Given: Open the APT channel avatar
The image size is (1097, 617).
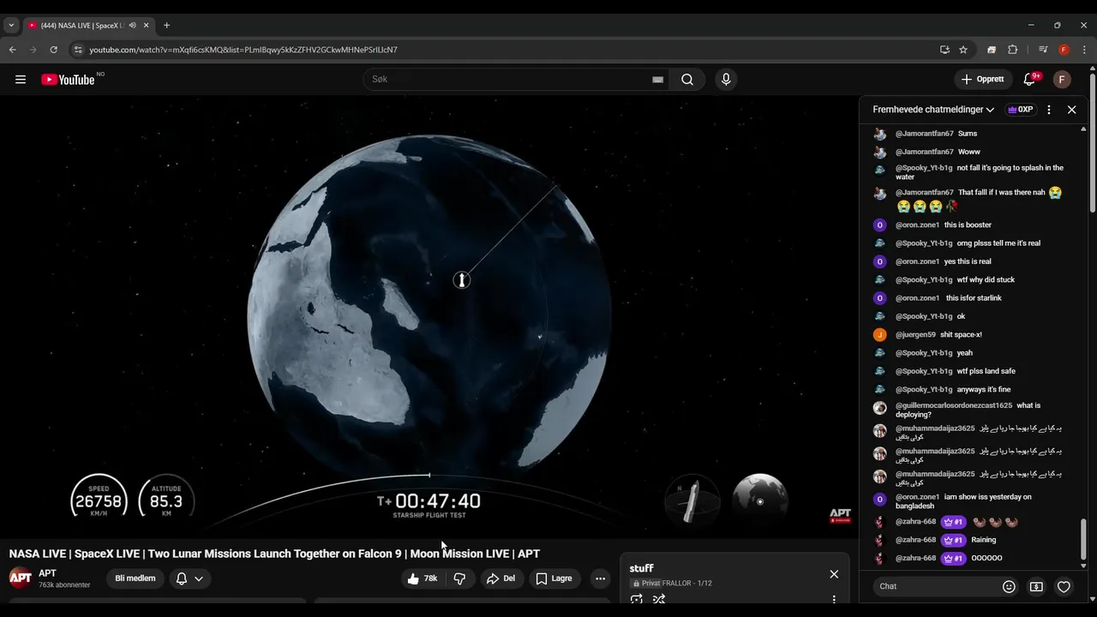Looking at the screenshot, I should tap(21, 578).
